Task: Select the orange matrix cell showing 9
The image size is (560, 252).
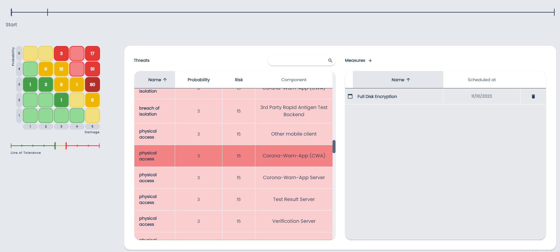Action: 61,84
